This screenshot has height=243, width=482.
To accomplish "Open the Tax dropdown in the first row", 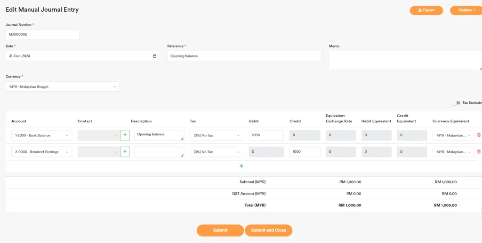I will pos(216,135).
